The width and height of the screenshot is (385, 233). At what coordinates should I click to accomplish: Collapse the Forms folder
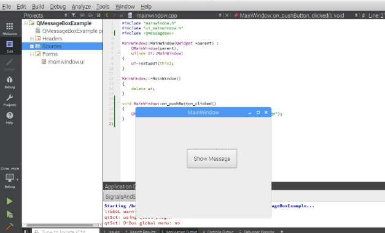[x=32, y=54]
